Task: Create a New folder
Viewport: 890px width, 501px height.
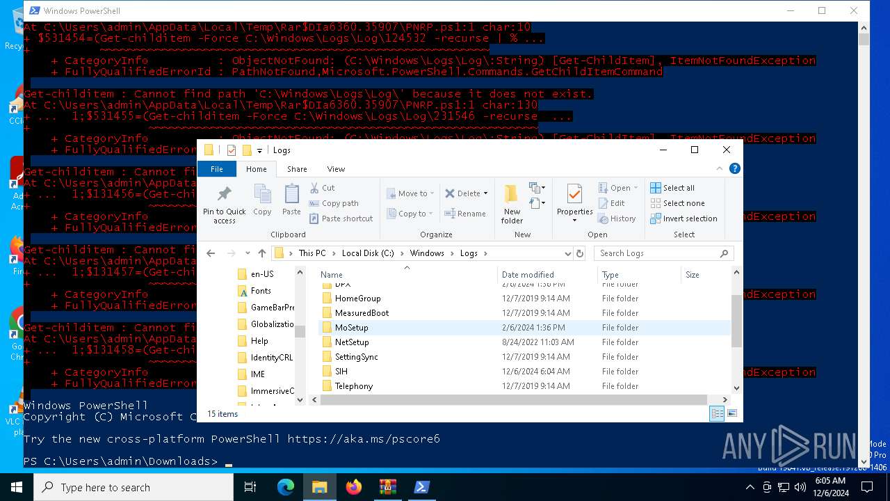Action: pos(512,205)
